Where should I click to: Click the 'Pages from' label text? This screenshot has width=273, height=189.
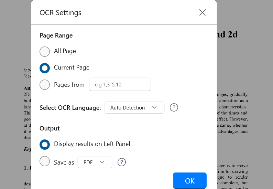click(69, 85)
